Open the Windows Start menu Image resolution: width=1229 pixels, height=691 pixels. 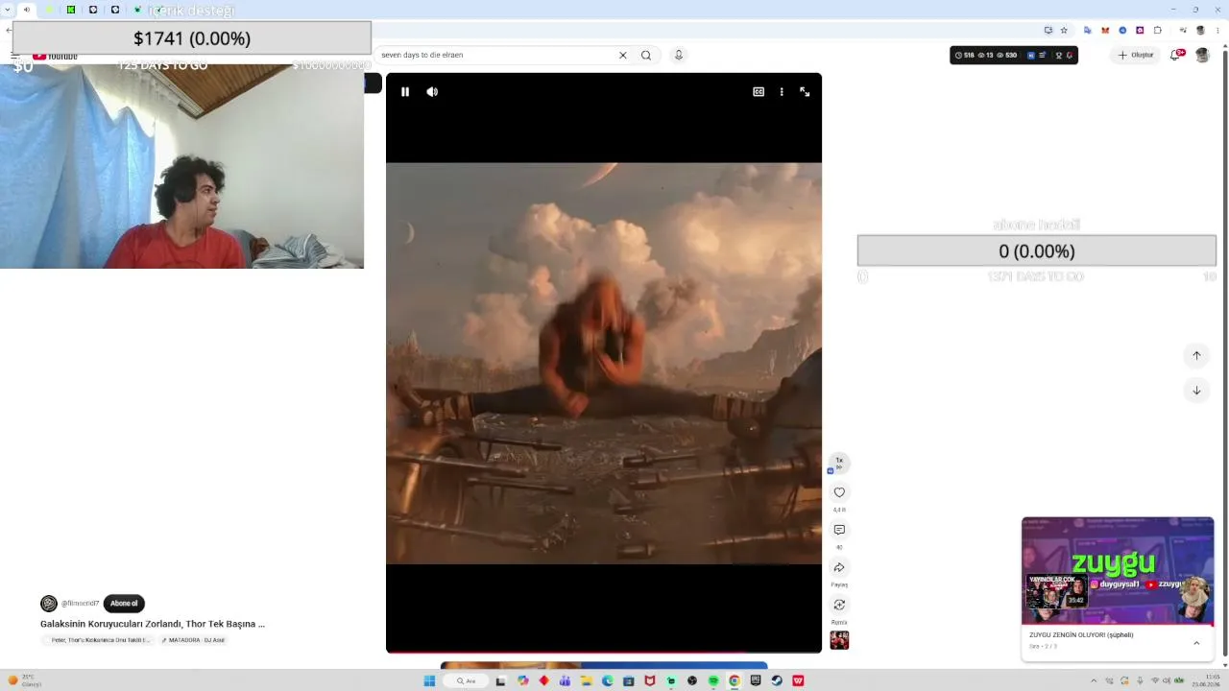pos(429,680)
